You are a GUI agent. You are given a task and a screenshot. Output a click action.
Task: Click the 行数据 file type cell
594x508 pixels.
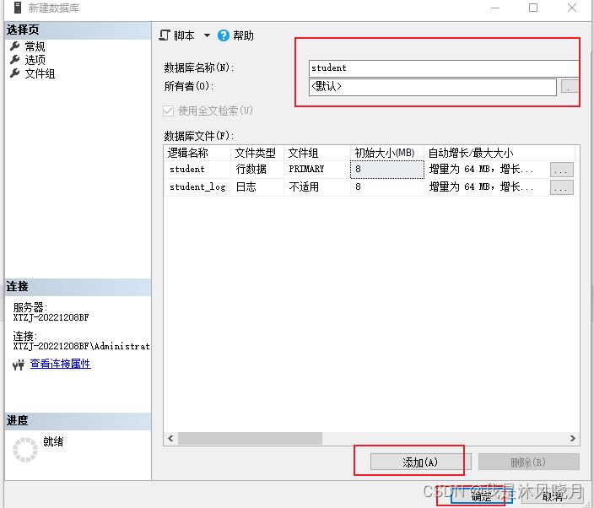coord(257,170)
